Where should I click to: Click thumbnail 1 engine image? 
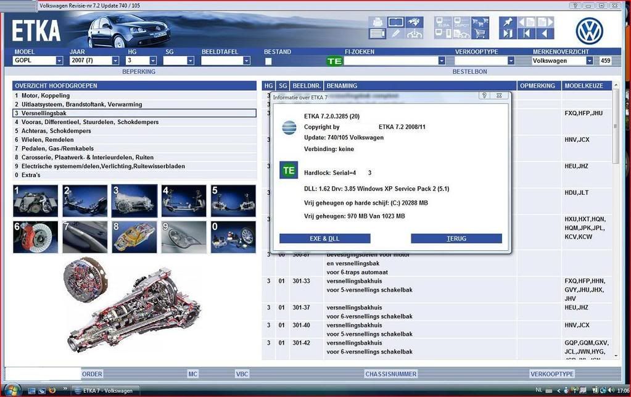tap(35, 201)
